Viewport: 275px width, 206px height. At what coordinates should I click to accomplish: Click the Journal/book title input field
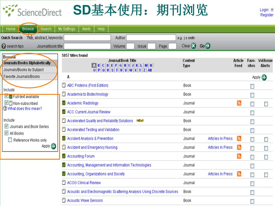tap(87, 46)
